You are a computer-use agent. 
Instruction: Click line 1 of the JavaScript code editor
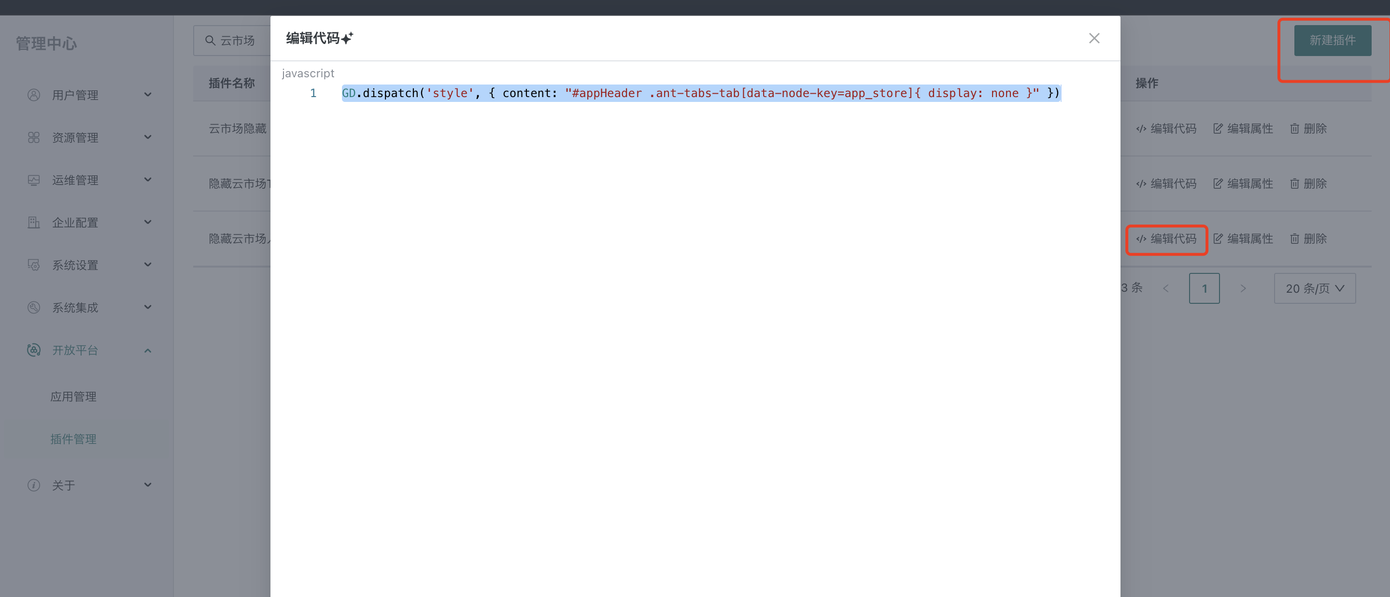(700, 93)
